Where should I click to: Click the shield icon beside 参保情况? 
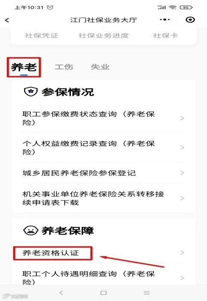(30, 91)
